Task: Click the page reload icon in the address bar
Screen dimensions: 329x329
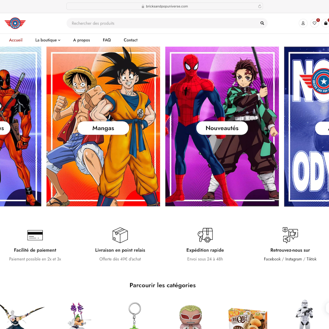Action: pyautogui.click(x=259, y=6)
